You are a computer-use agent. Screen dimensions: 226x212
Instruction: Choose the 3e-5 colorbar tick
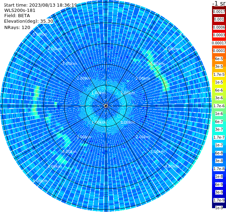pos(219,66)
